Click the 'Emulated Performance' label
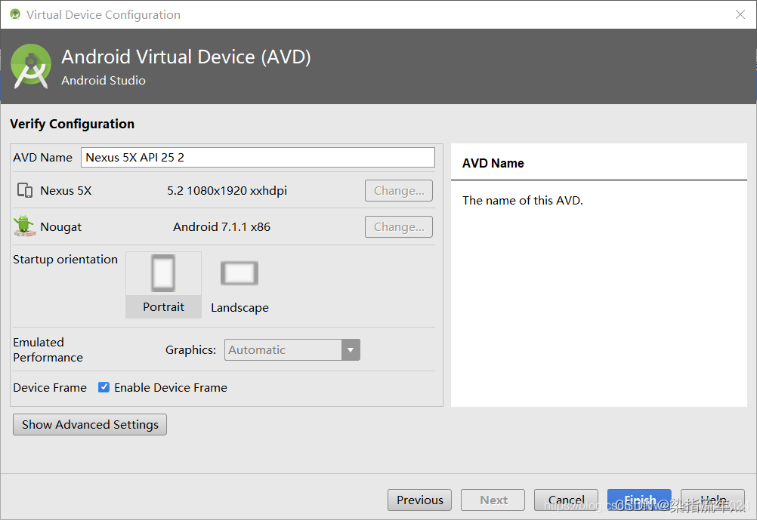Viewport: 757px width, 520px height. pyautogui.click(x=48, y=349)
